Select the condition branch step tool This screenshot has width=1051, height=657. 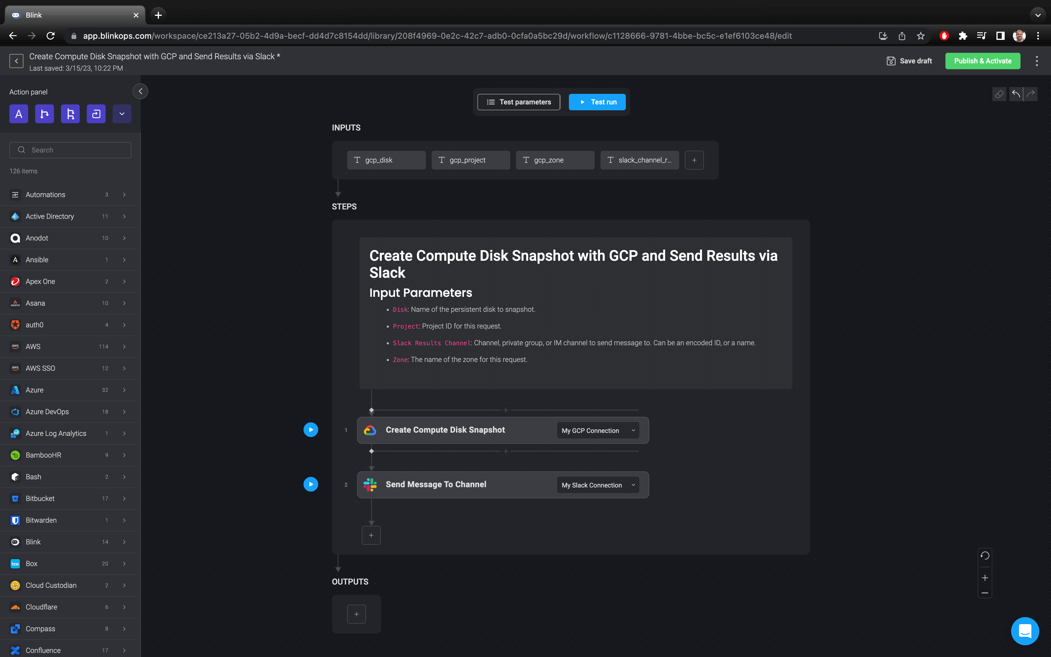click(x=44, y=114)
